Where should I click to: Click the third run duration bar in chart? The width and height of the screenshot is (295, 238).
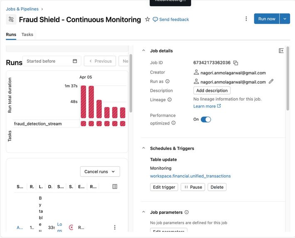point(99,109)
